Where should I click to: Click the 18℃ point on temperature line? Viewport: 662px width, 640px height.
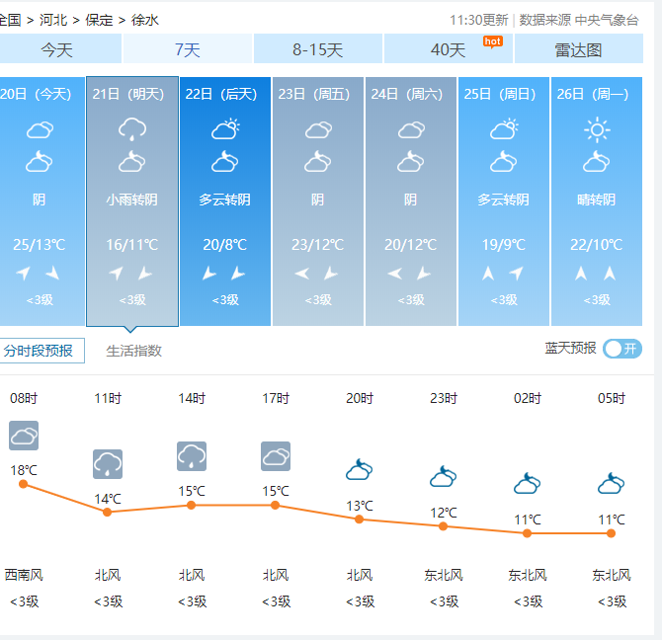(24, 484)
